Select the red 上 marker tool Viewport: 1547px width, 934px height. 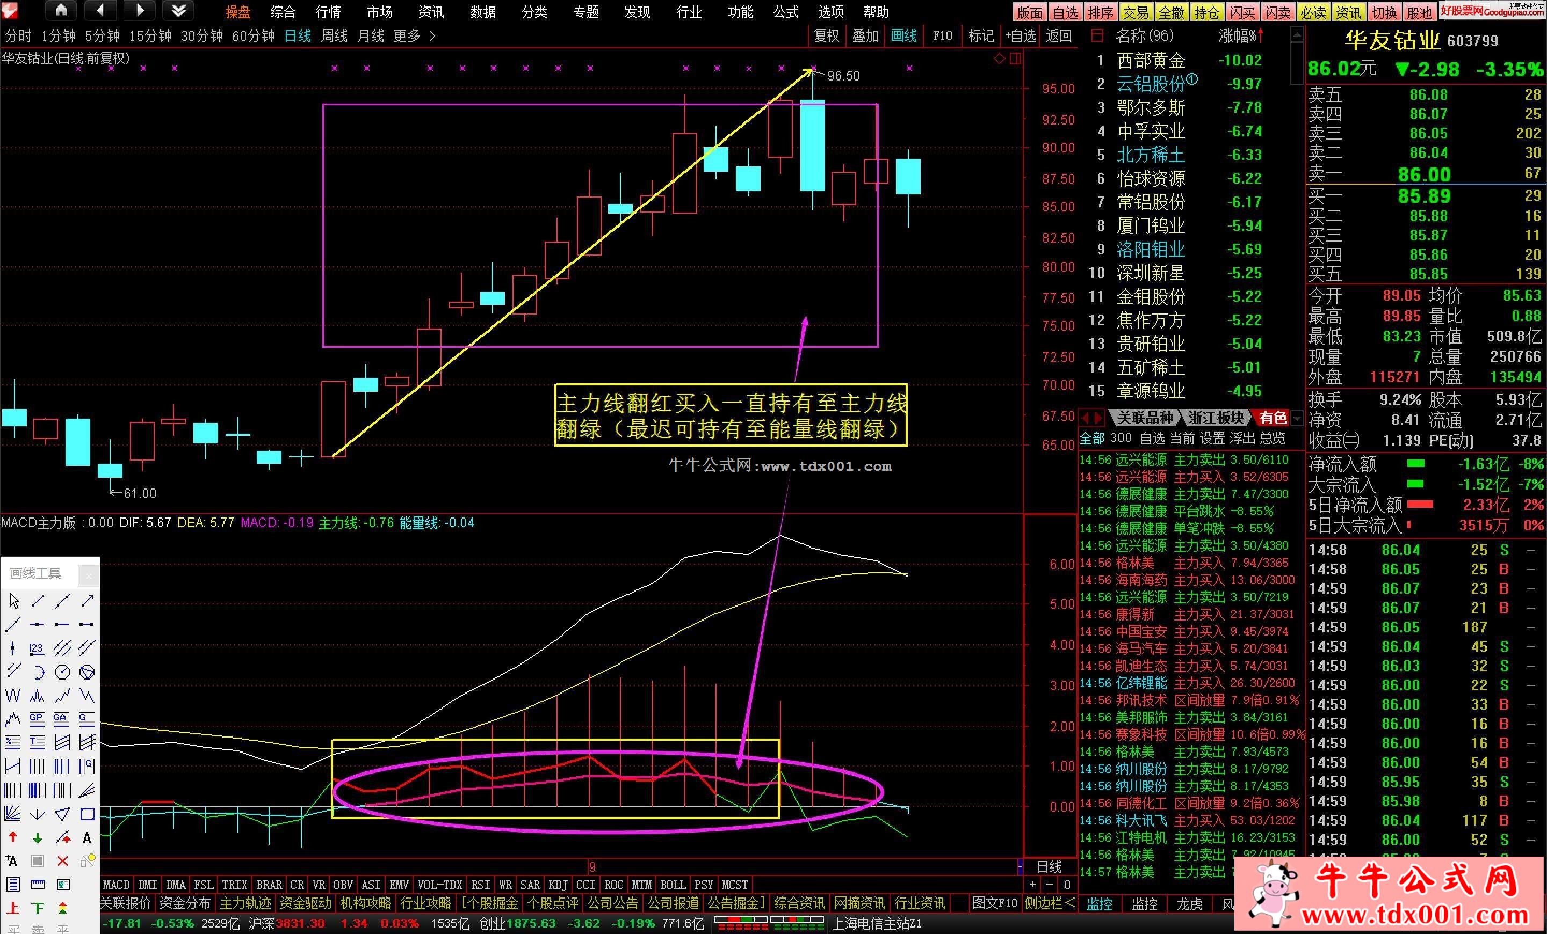click(13, 908)
